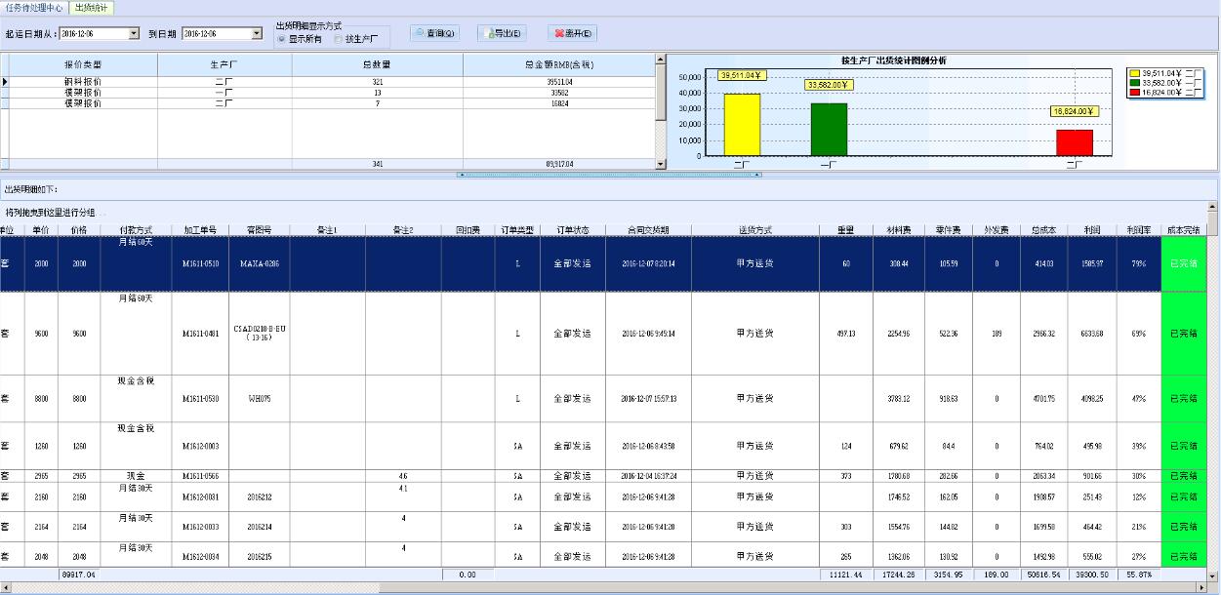Click 已完结 status in the M1611-0481 row
Screen dimensions: 1221x595
click(1184, 334)
